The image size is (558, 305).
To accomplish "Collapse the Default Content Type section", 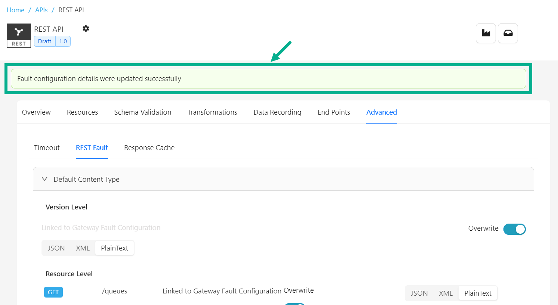I will 45,179.
